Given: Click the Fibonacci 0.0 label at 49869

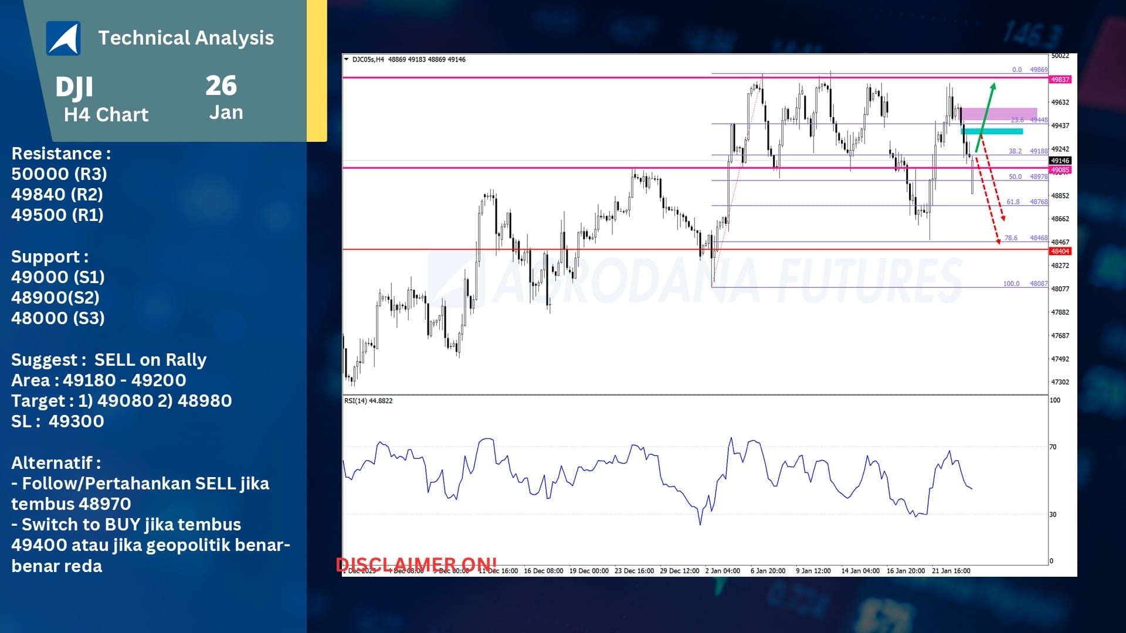Looking at the screenshot, I should 1017,70.
